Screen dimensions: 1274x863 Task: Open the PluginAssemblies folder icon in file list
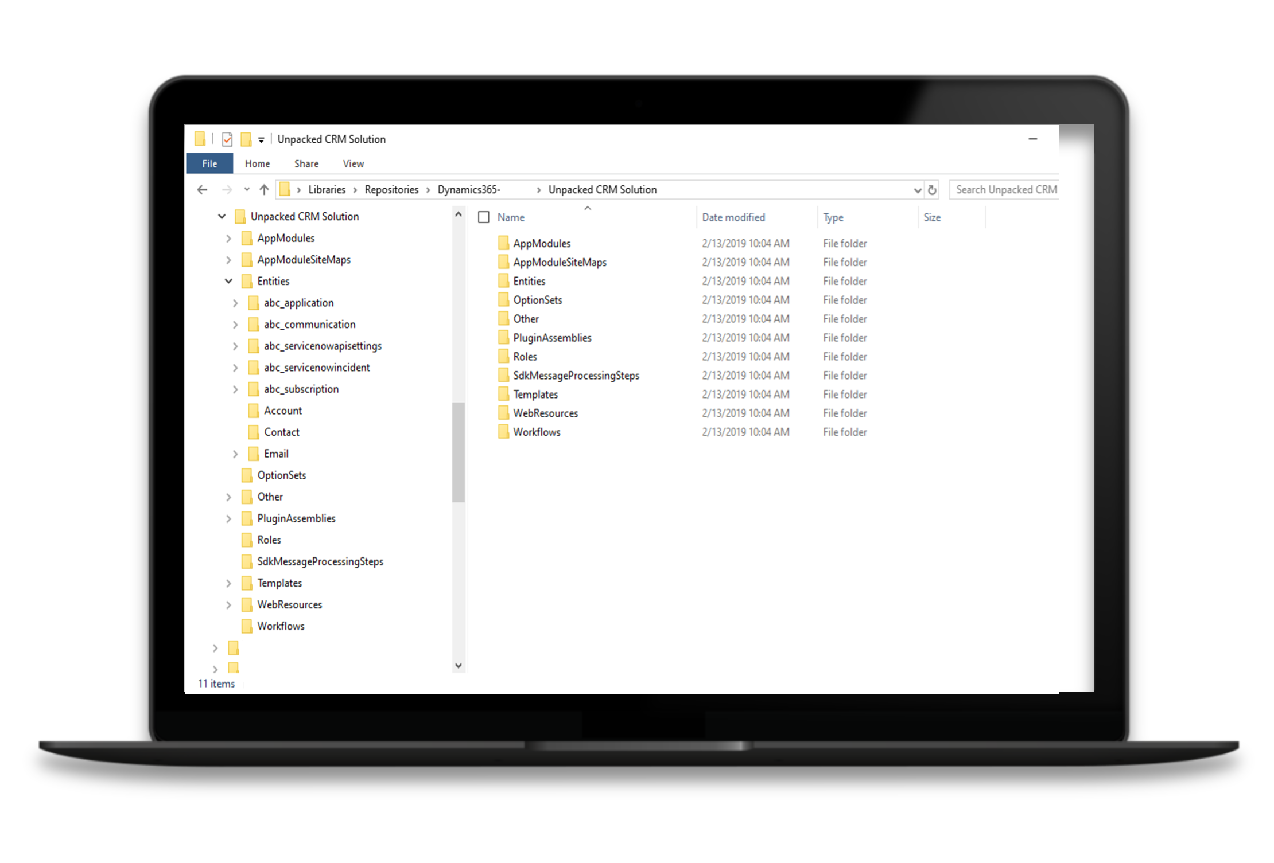(503, 338)
